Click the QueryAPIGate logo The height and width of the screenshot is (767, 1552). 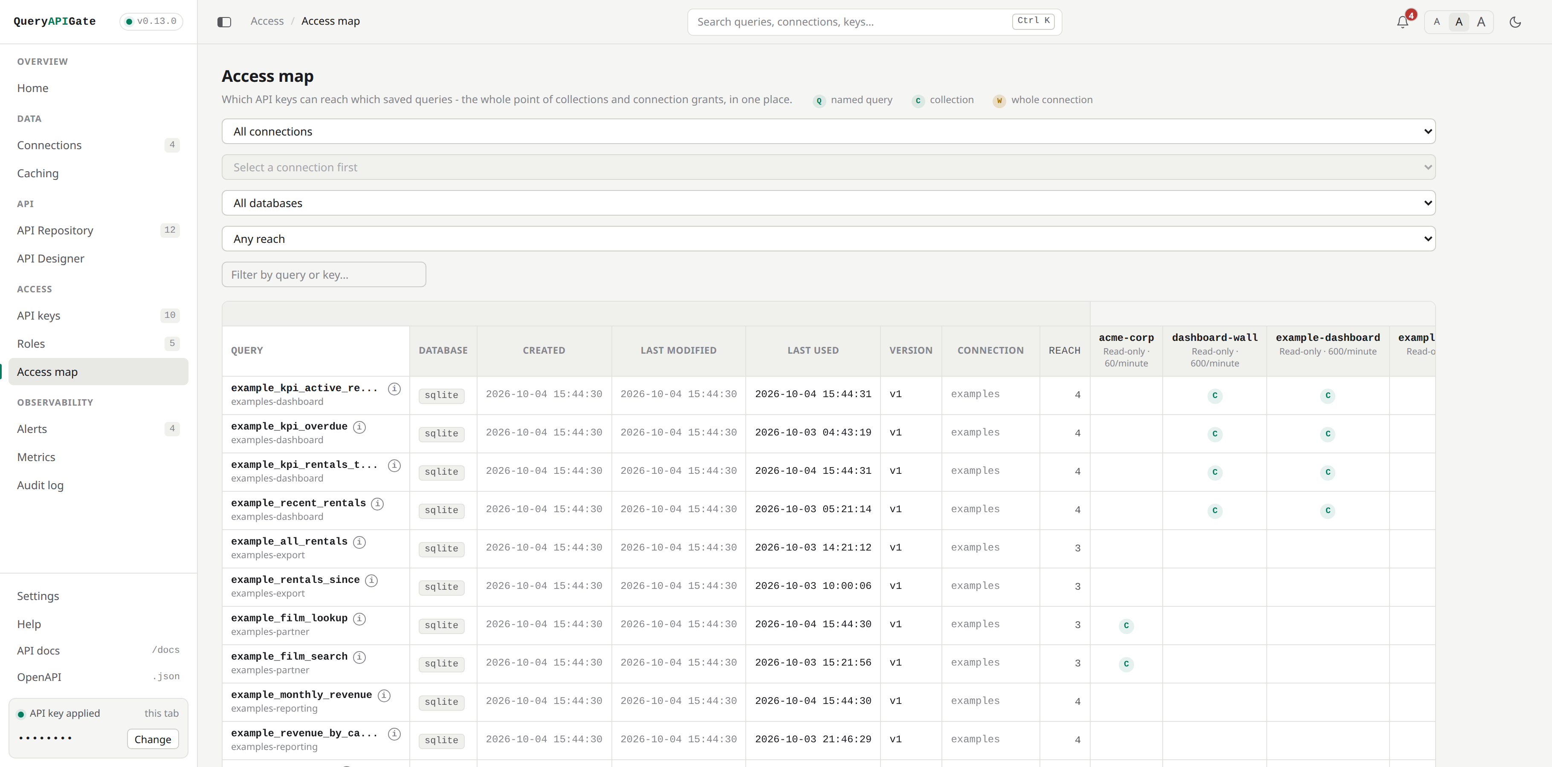pos(55,22)
